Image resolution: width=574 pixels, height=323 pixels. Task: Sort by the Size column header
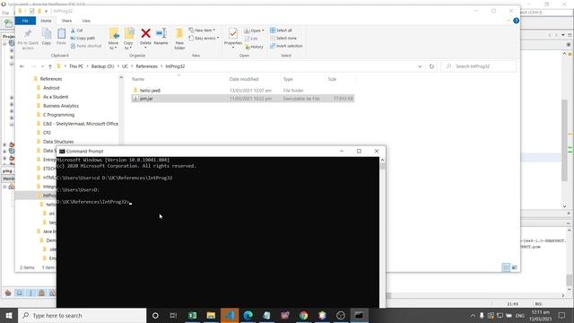[x=340, y=79]
